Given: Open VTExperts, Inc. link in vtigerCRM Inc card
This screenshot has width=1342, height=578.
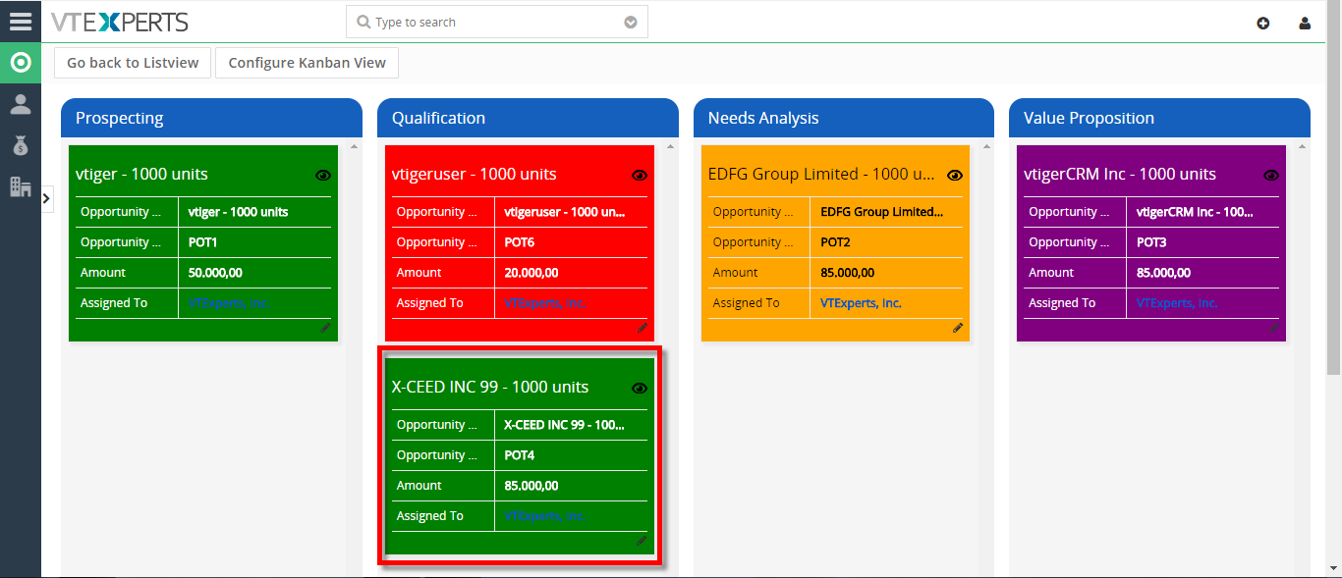Looking at the screenshot, I should 1177,303.
